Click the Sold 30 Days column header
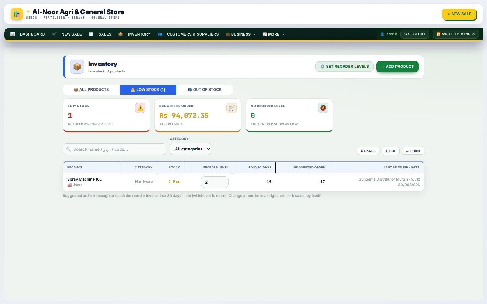The image size is (487, 304). click(x=254, y=168)
